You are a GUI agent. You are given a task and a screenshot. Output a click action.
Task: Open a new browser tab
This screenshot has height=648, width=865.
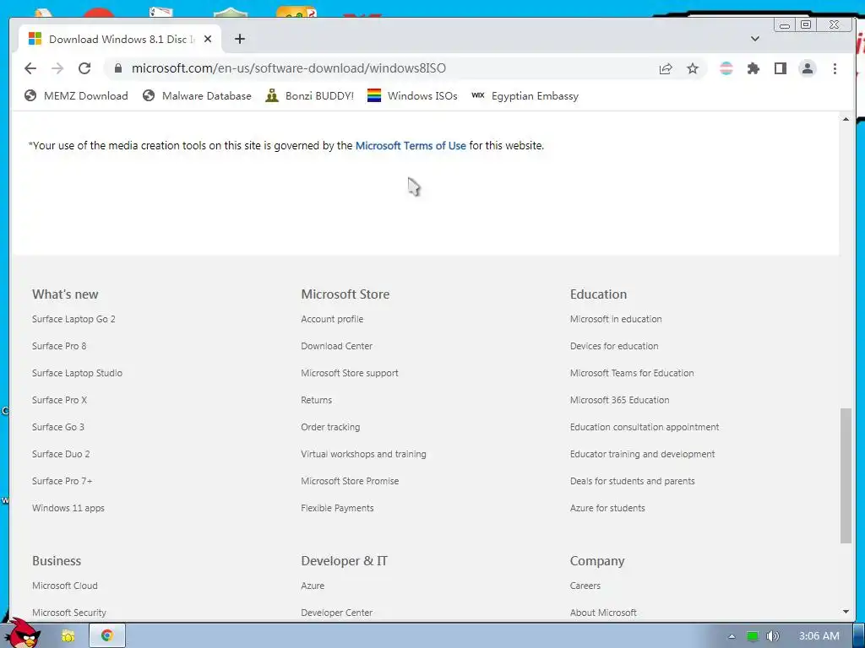(239, 39)
